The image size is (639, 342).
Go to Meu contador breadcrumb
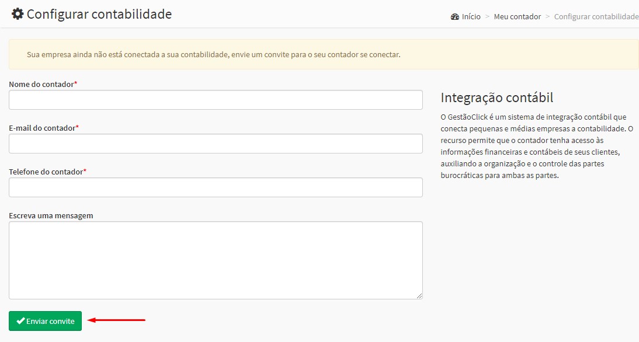tap(517, 17)
